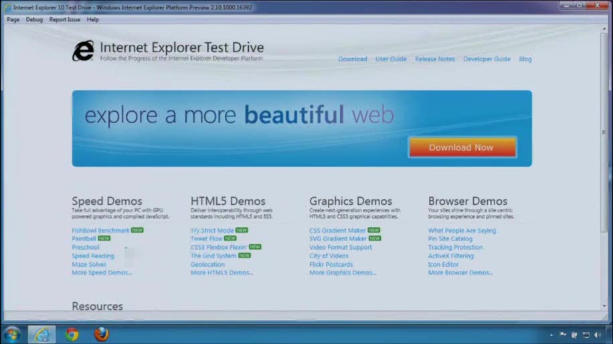The image size is (613, 344).
Task: Open the Flickr Postcards demo
Action: pos(331,264)
